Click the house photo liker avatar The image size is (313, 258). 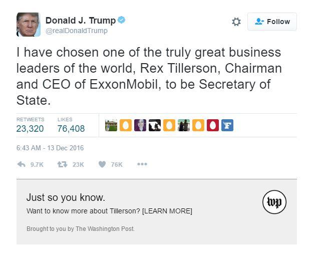[x=111, y=125]
